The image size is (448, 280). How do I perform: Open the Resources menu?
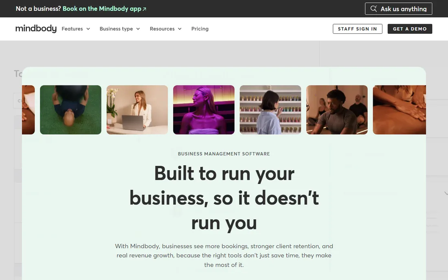(x=166, y=29)
